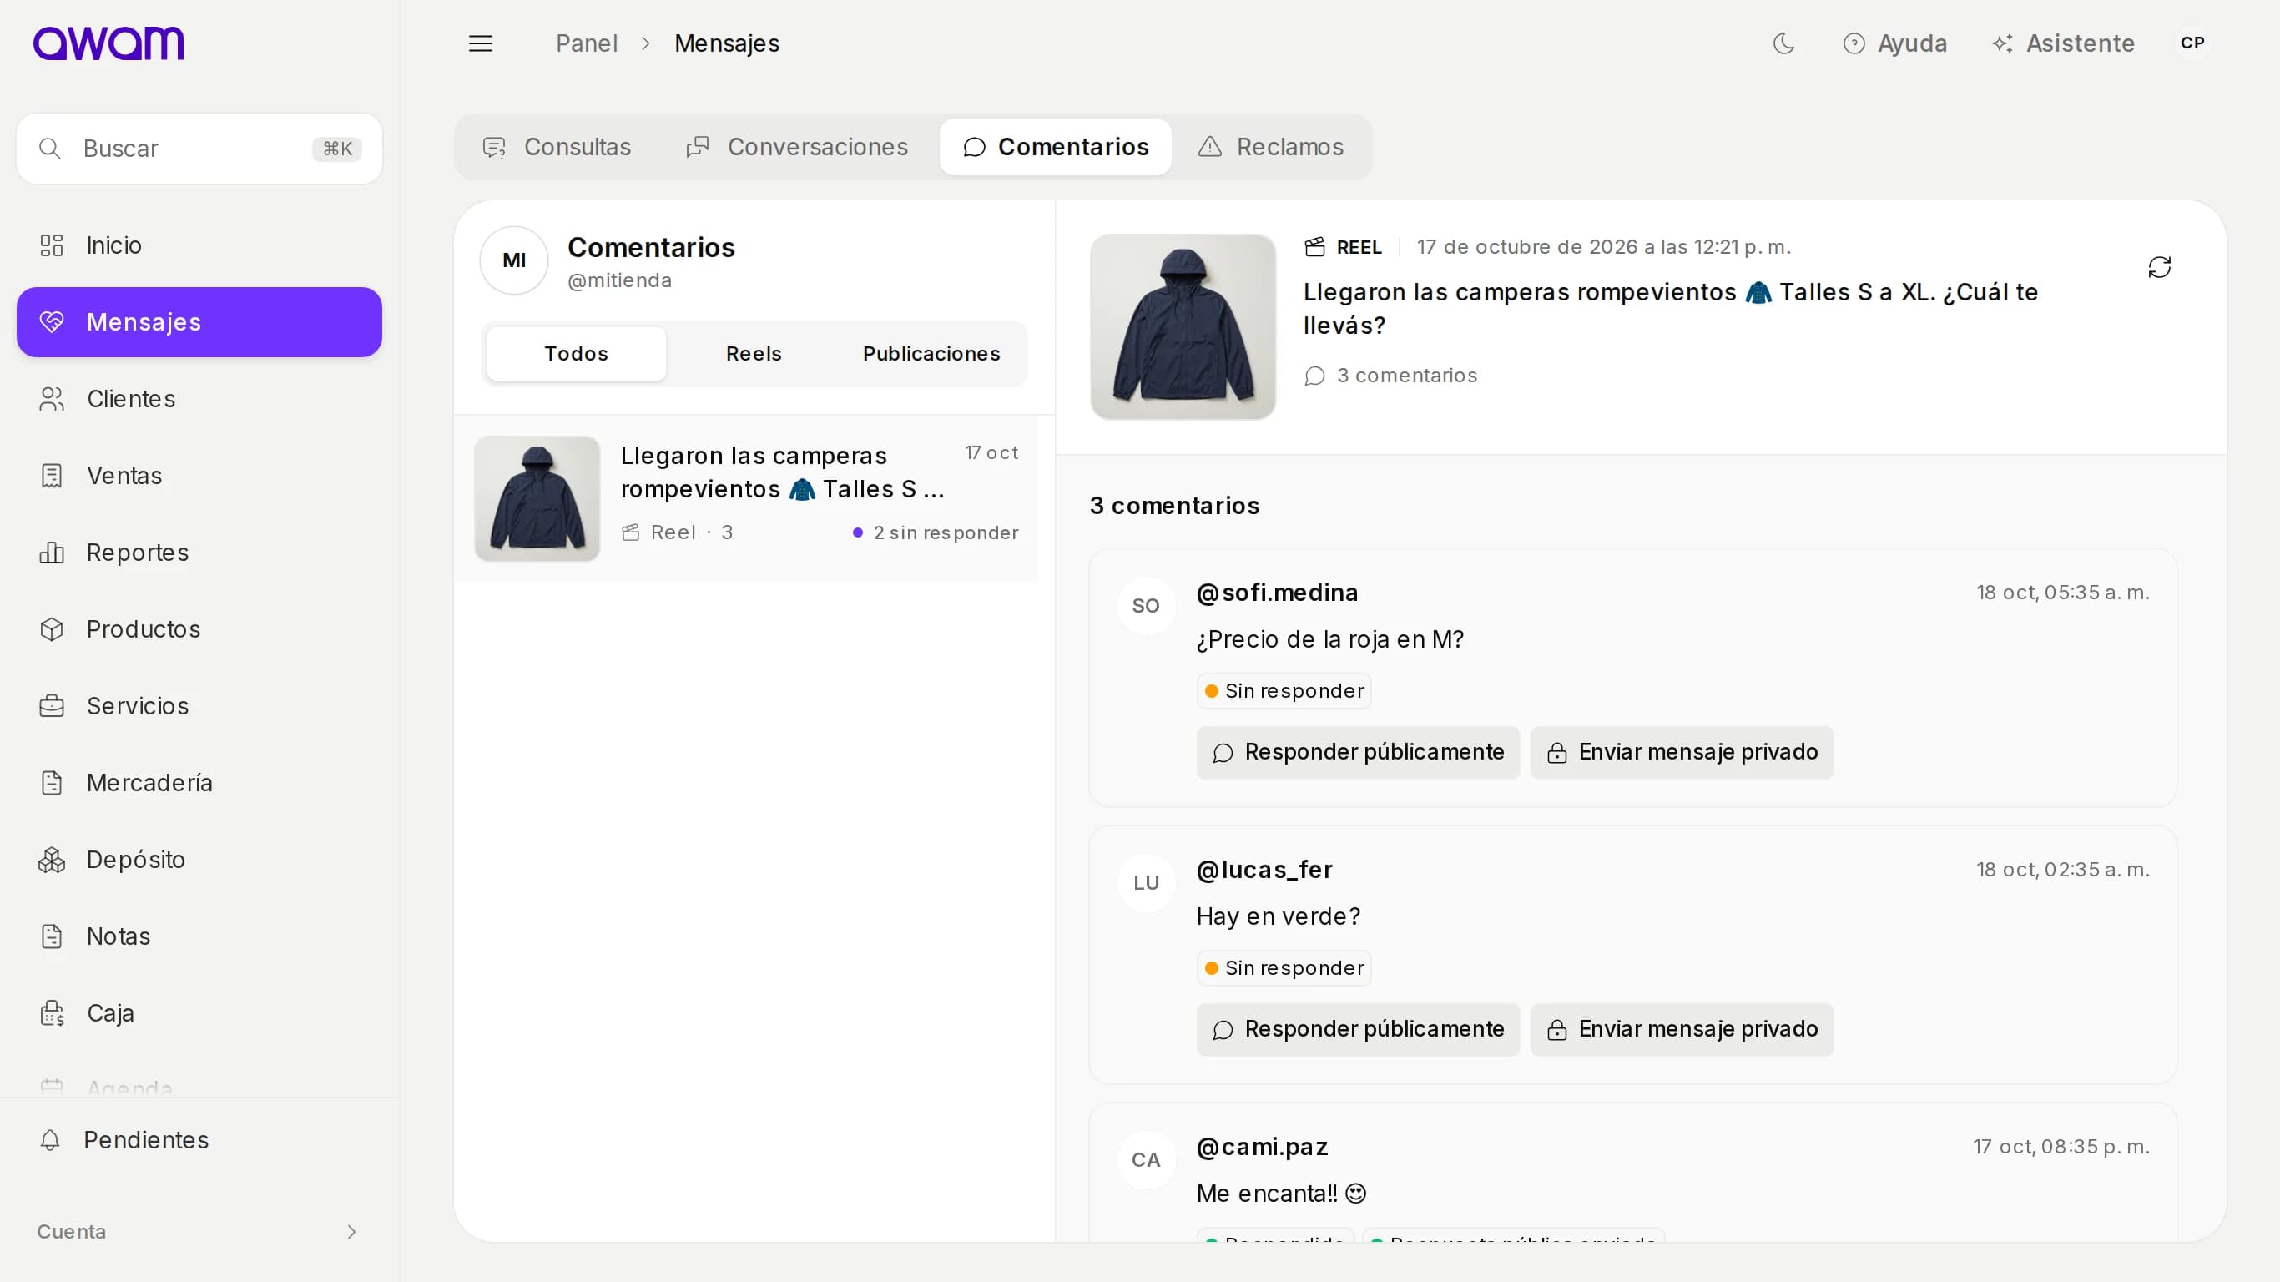Viewport: 2280px width, 1282px height.
Task: Click Panel breadcrumb link
Action: [x=587, y=43]
